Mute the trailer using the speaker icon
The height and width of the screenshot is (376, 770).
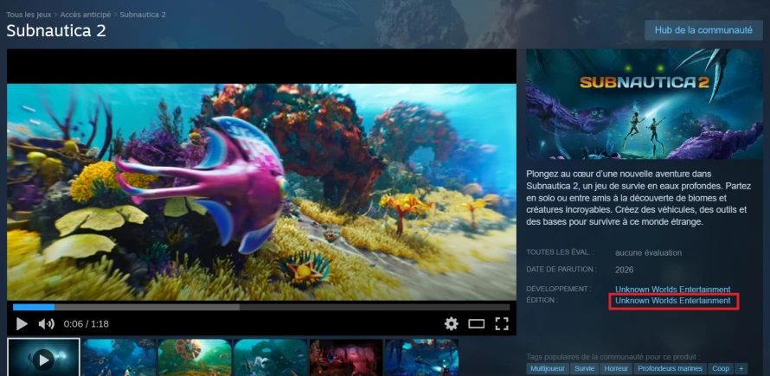pos(46,323)
